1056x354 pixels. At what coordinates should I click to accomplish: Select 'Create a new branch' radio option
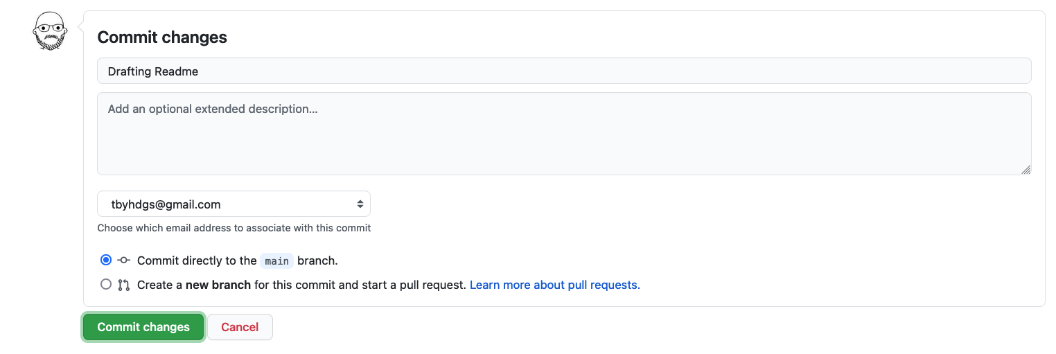[x=105, y=284]
